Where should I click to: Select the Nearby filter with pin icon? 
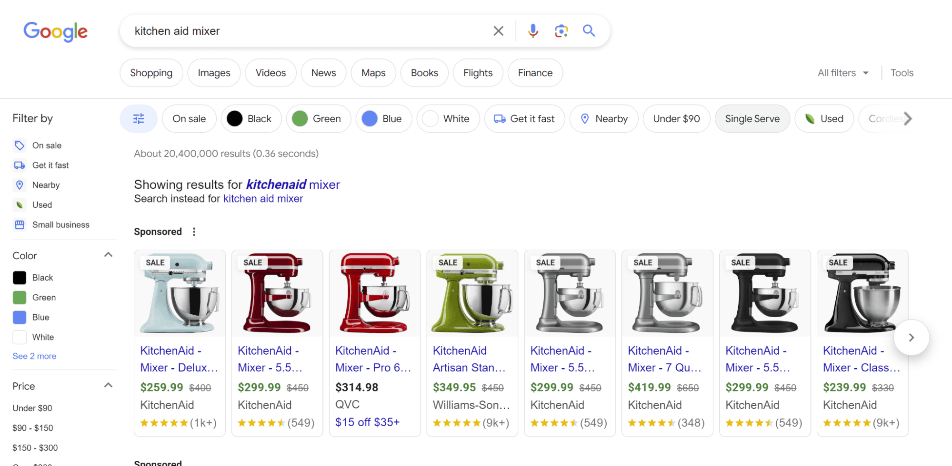click(x=604, y=118)
